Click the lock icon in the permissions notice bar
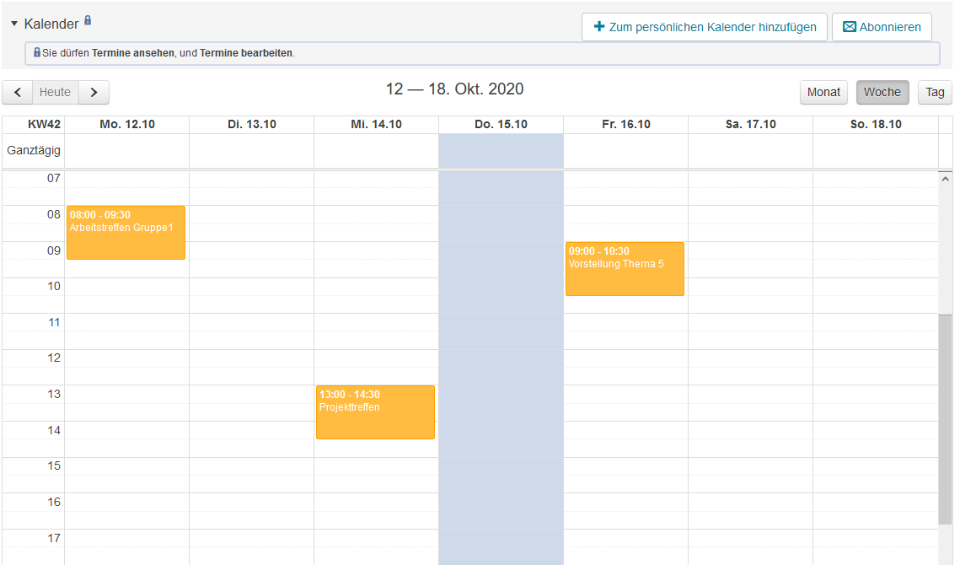This screenshot has width=960, height=565. click(37, 53)
